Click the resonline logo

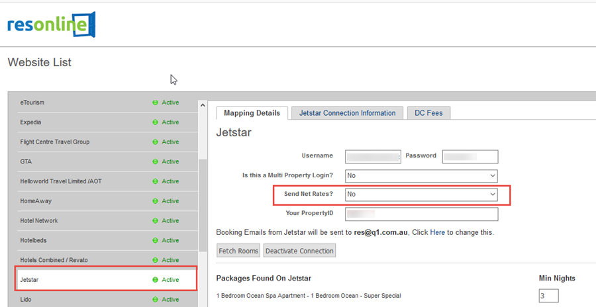51,24
